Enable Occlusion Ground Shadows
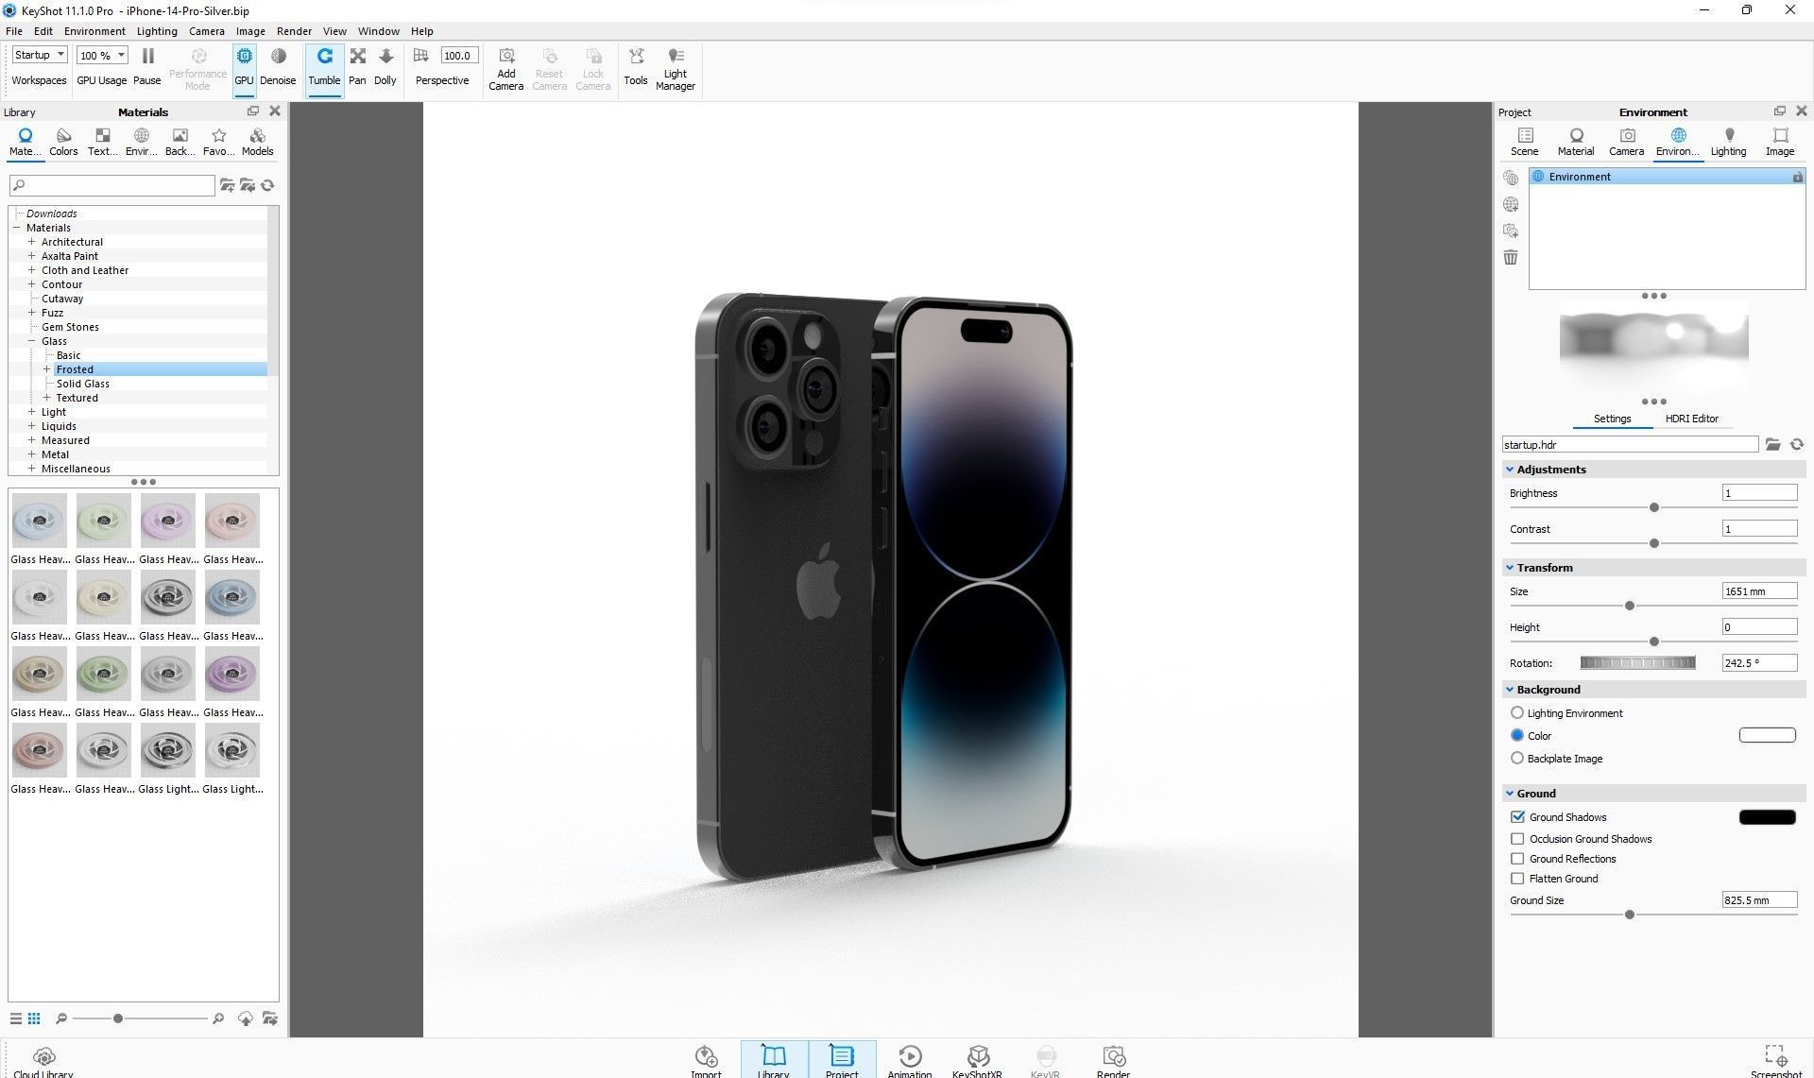 [1517, 838]
